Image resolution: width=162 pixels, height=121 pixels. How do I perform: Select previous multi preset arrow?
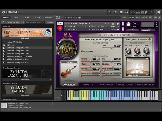(116, 18)
